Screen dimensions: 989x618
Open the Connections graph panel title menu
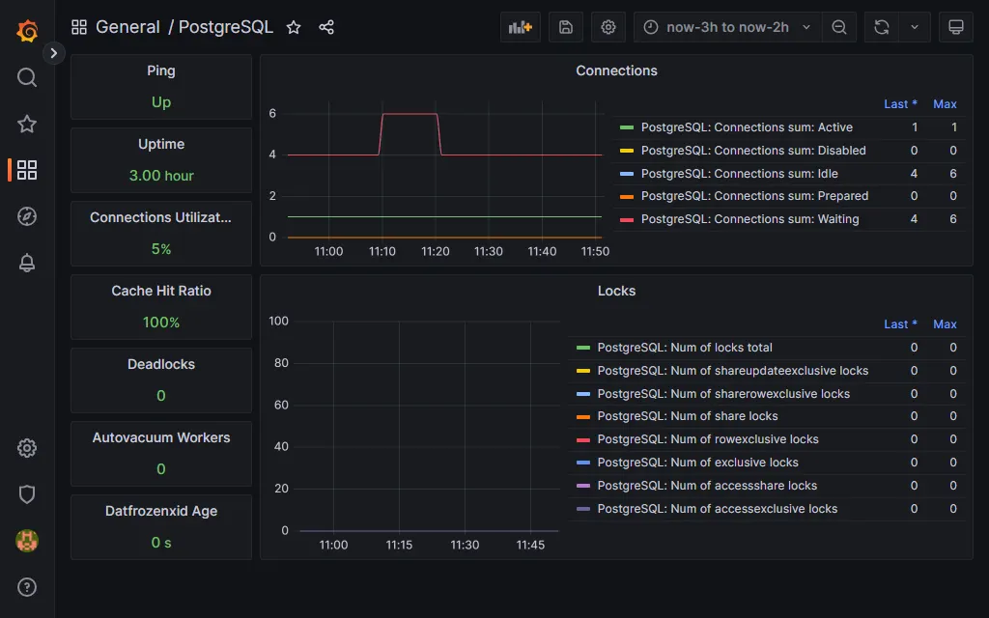coord(616,70)
